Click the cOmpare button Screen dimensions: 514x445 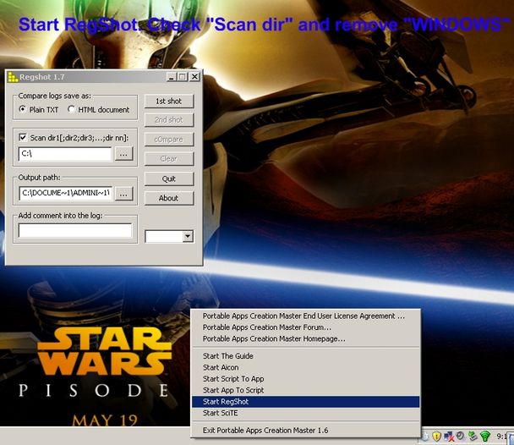point(169,140)
